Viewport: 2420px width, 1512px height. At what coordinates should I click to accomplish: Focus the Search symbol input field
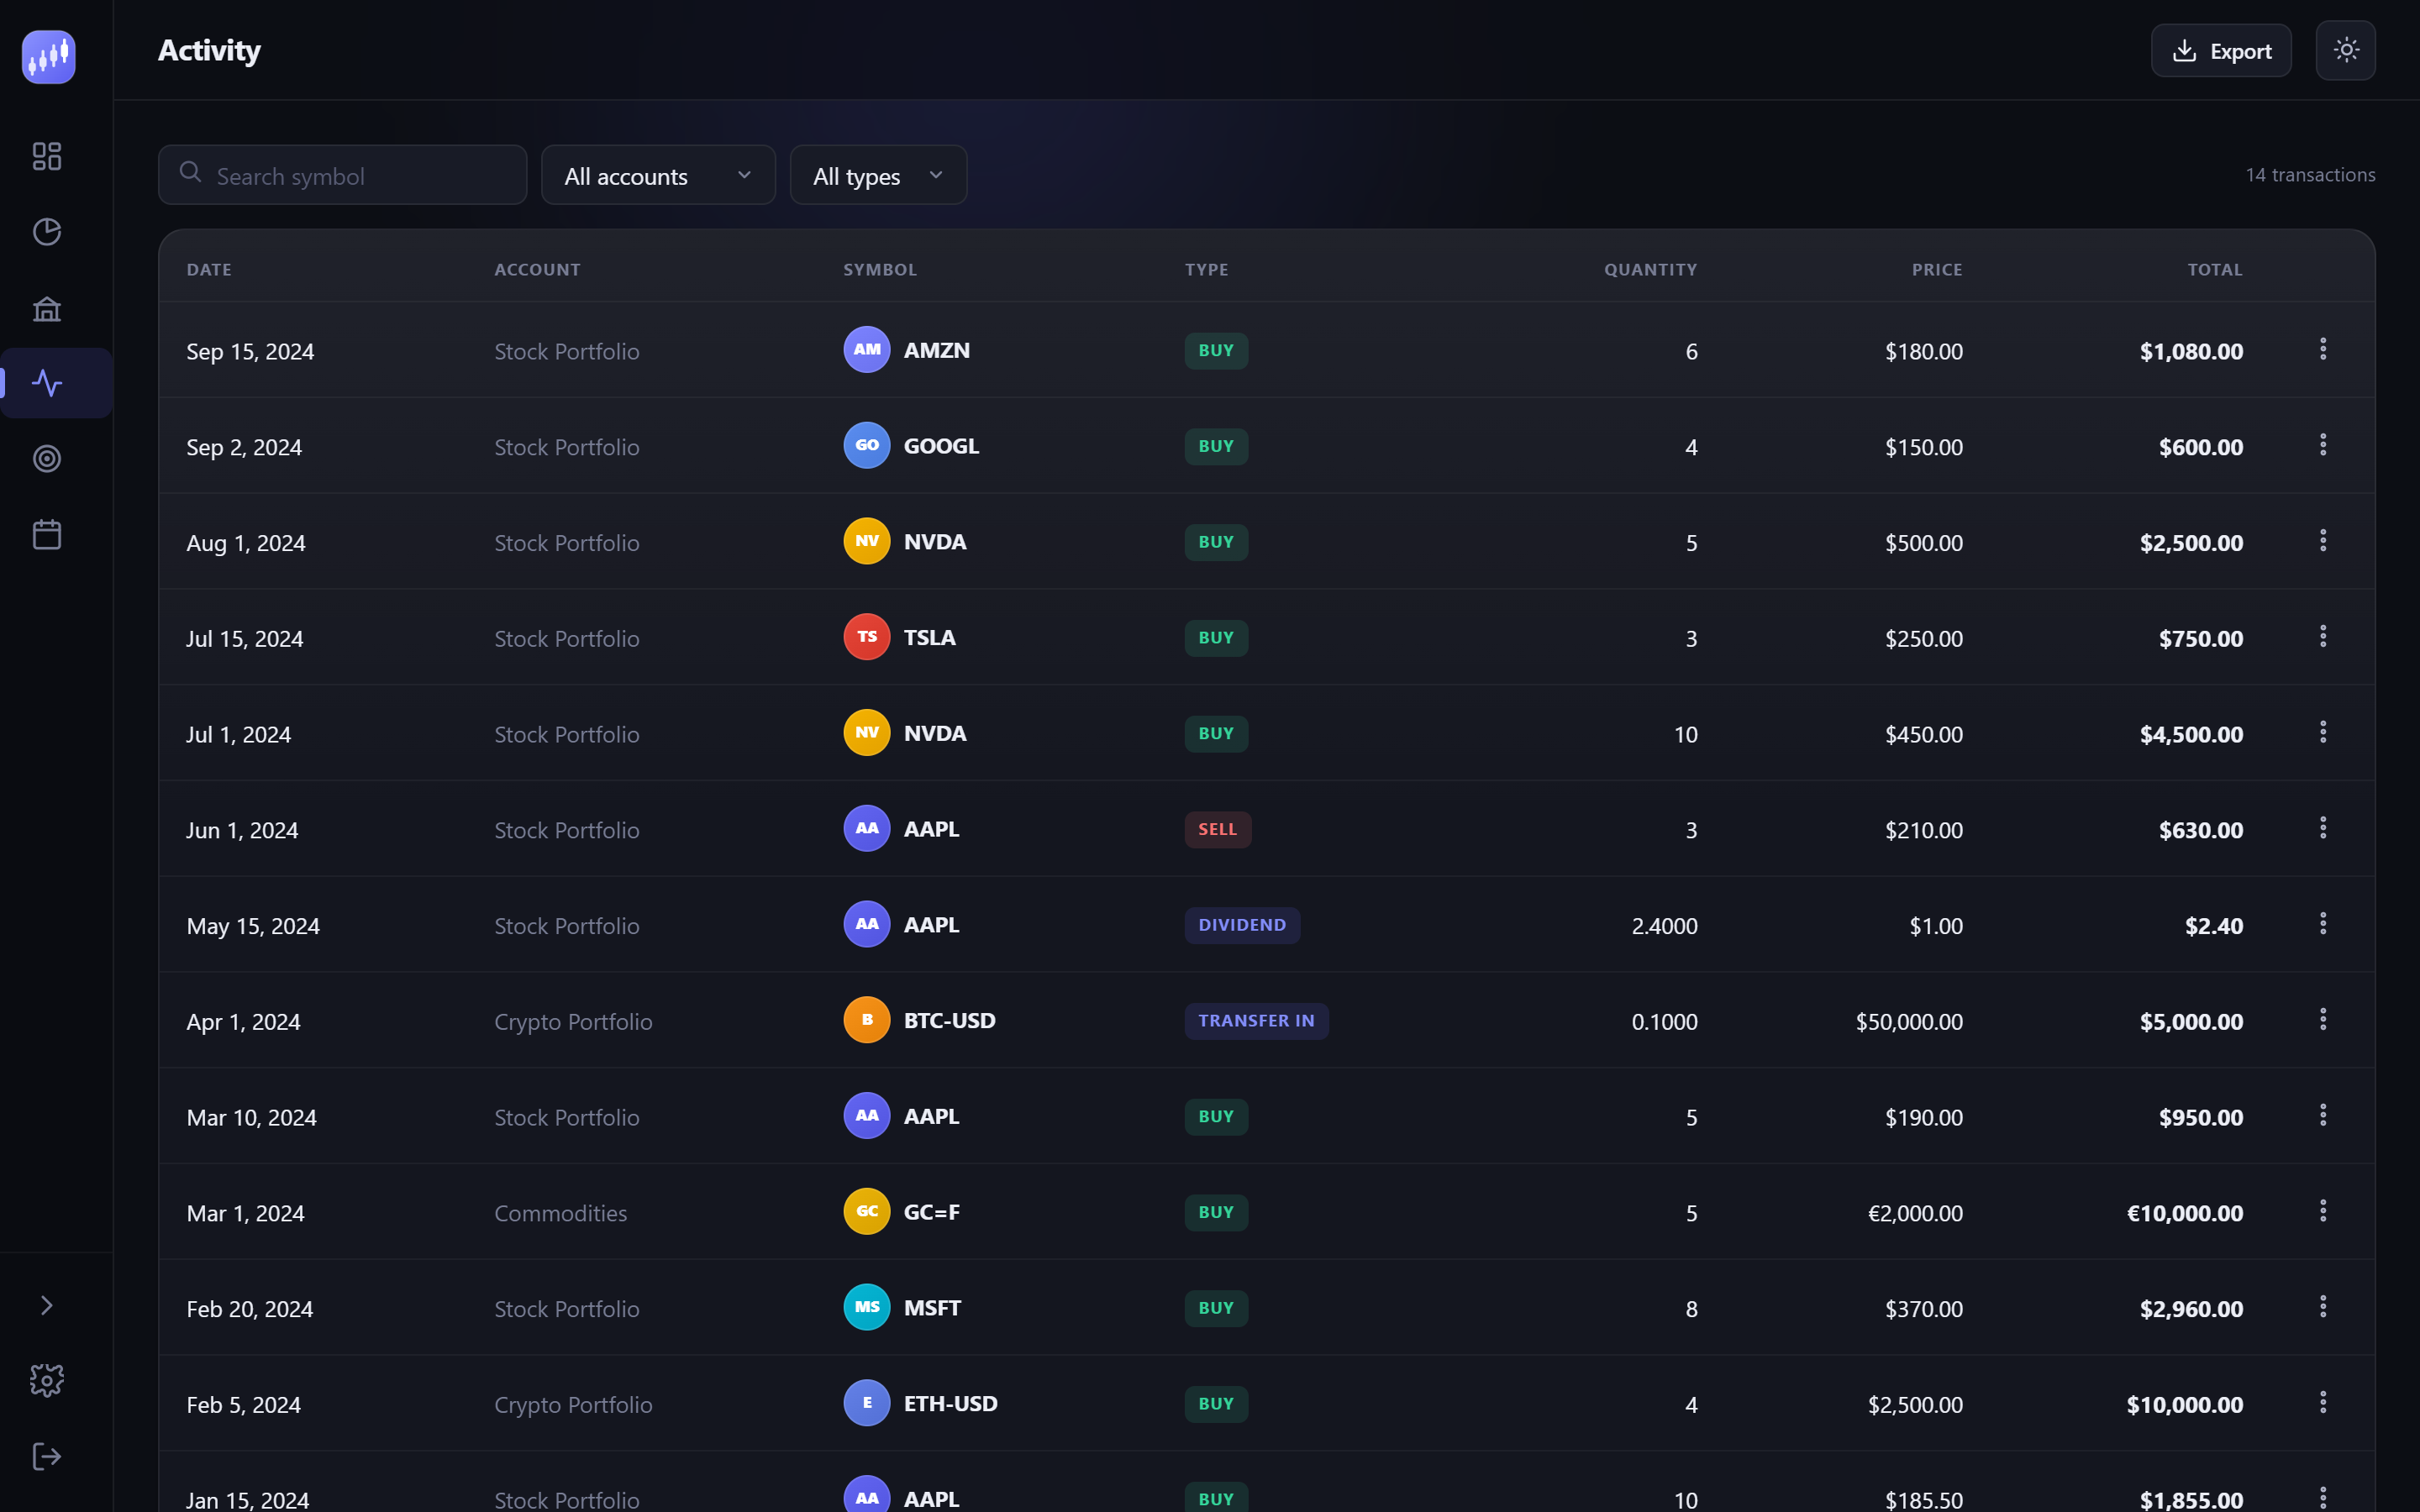[342, 175]
